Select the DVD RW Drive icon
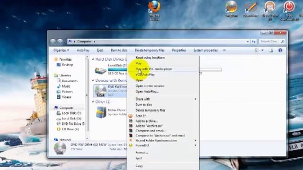 click(x=100, y=91)
